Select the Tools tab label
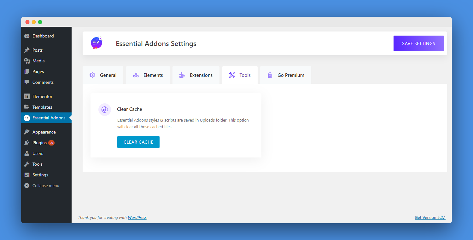Viewport: 473px width, 240px height. pos(245,75)
